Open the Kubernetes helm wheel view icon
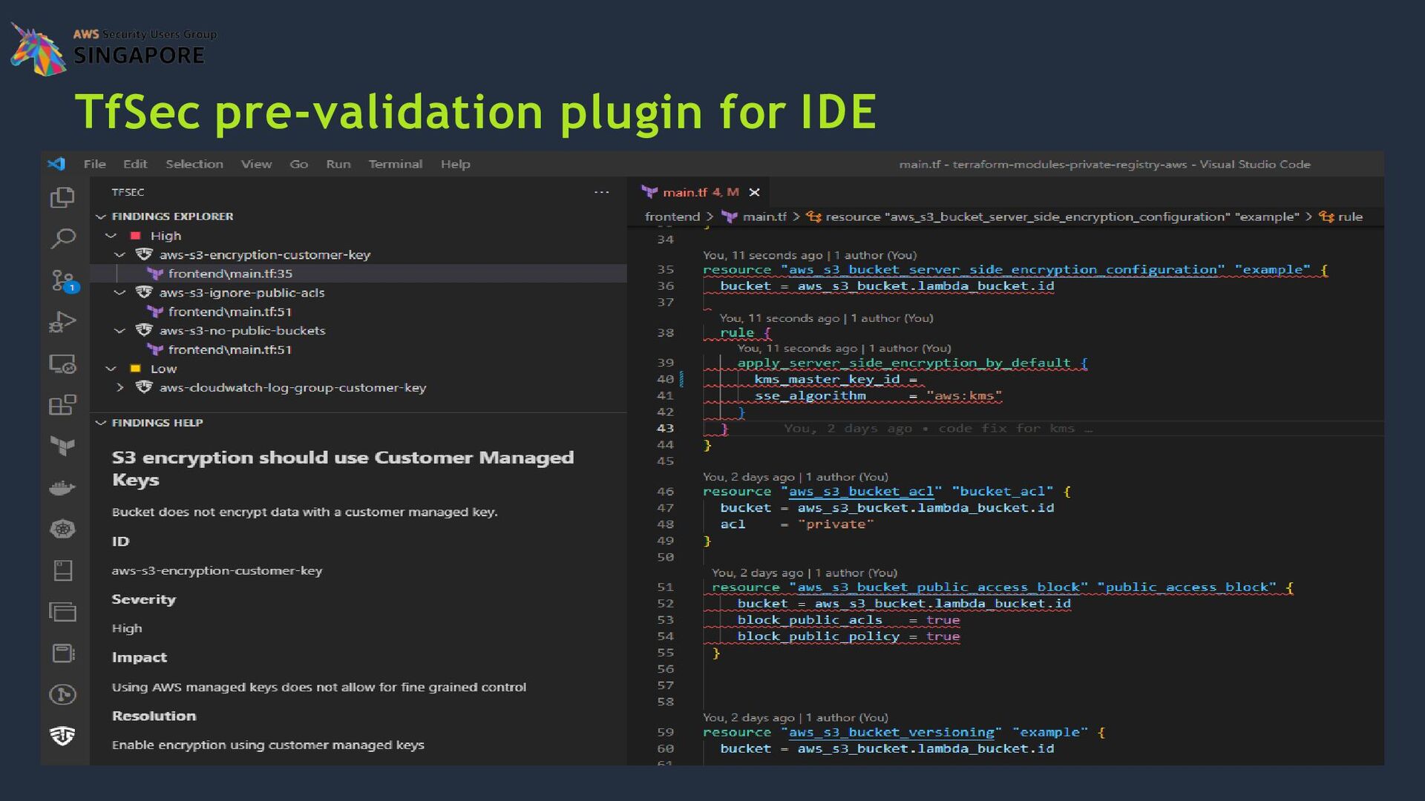Image resolution: width=1425 pixels, height=801 pixels. click(62, 529)
